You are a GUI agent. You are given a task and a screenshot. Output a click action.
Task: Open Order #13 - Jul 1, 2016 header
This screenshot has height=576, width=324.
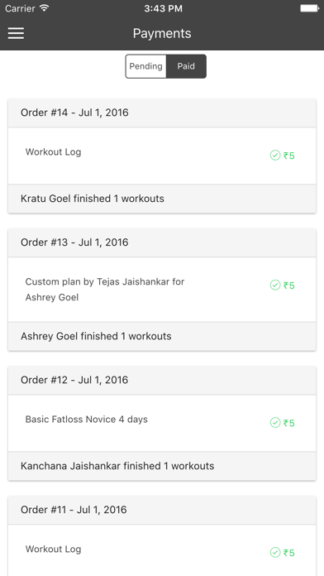coord(162,242)
